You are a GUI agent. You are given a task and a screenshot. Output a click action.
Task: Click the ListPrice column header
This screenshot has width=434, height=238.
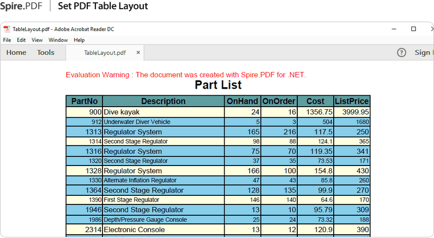coord(352,101)
